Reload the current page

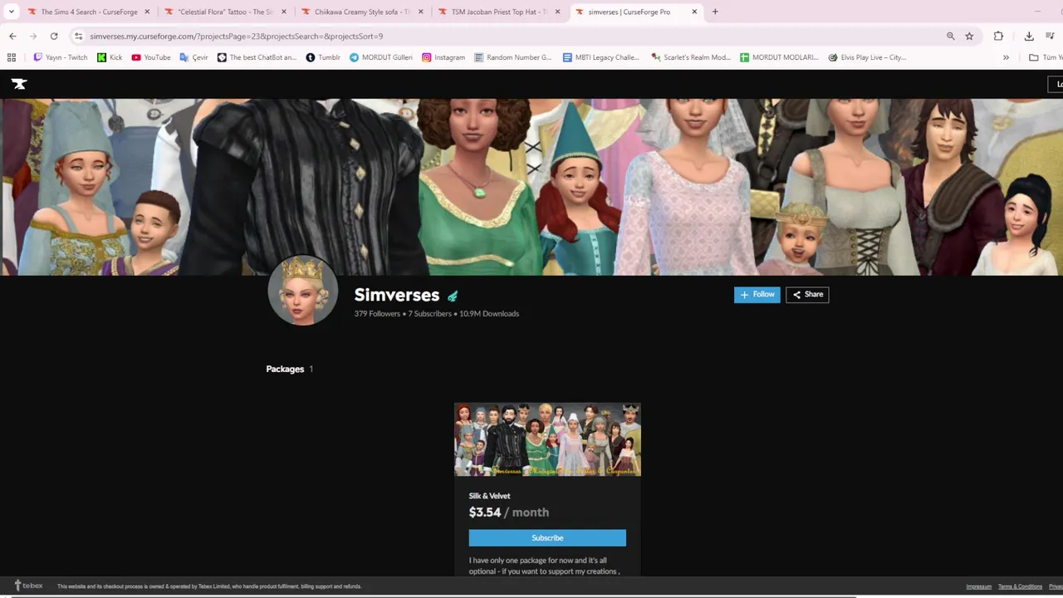tap(54, 36)
